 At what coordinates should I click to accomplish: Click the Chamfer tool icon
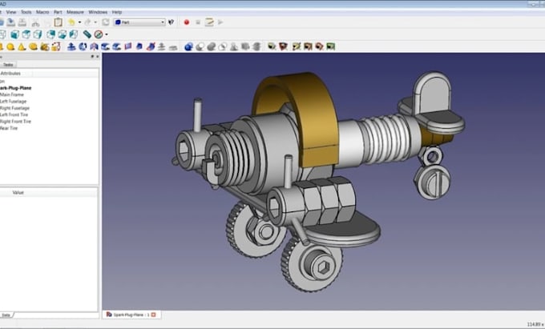[117, 46]
